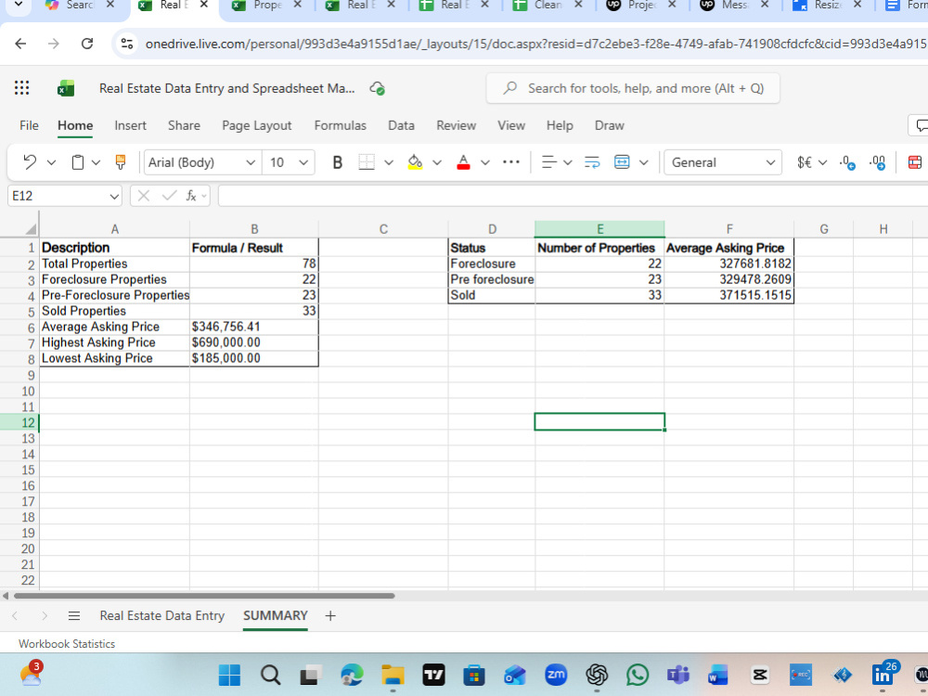Screen dimensions: 928x696
Task: Open the View tab
Action: [x=511, y=125]
